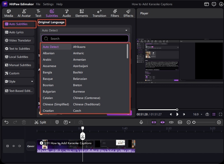Select Chinese (Cantonese) language
Image resolution: width=224 pixels, height=164 pixels.
87,98
